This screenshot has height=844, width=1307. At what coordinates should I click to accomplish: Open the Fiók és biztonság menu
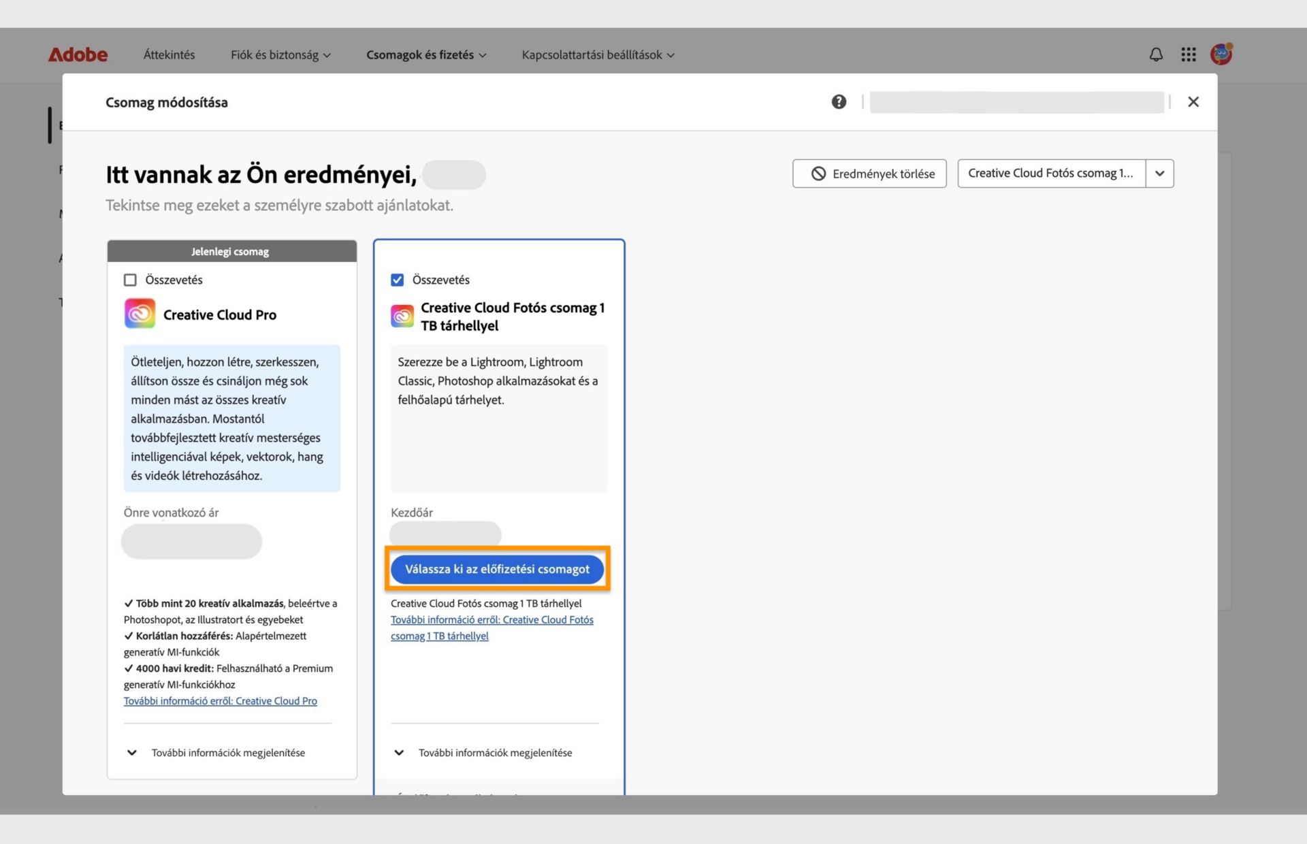click(280, 55)
